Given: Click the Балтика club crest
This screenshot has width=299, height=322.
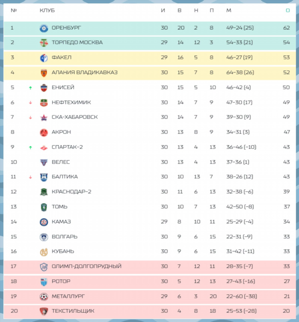Looking at the screenshot, I should tap(44, 177).
